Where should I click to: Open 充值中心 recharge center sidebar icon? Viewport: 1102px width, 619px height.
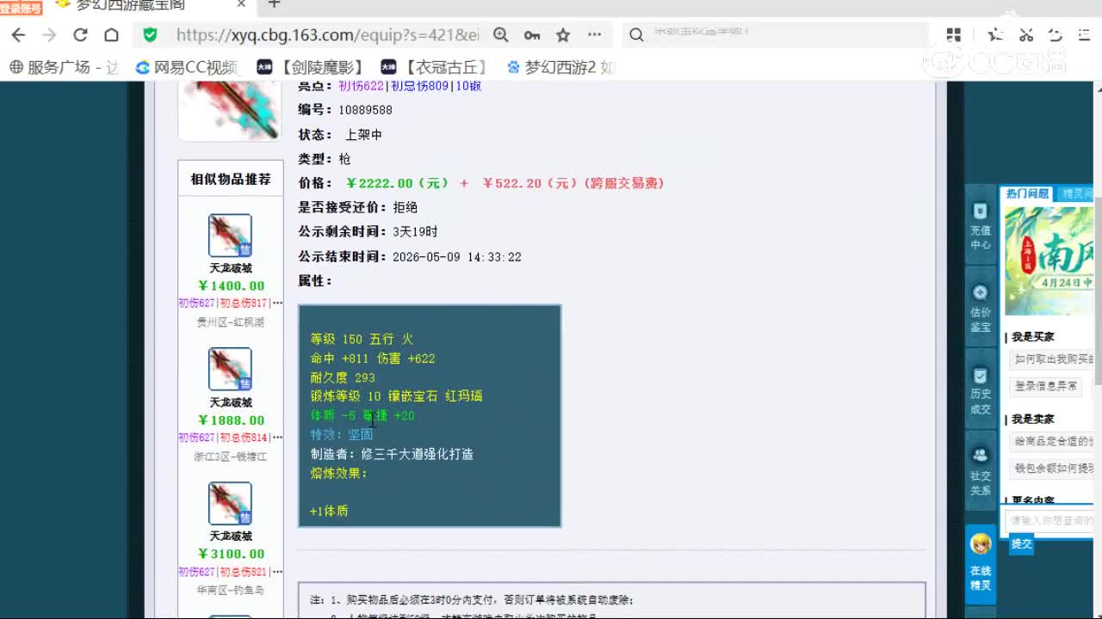(981, 226)
